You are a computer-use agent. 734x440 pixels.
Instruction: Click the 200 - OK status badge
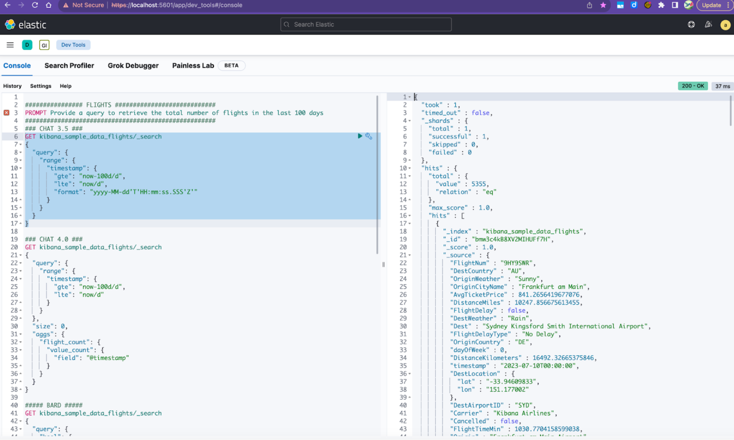tap(692, 86)
